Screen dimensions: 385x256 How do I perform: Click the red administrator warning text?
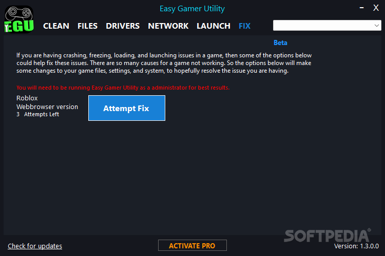click(123, 88)
